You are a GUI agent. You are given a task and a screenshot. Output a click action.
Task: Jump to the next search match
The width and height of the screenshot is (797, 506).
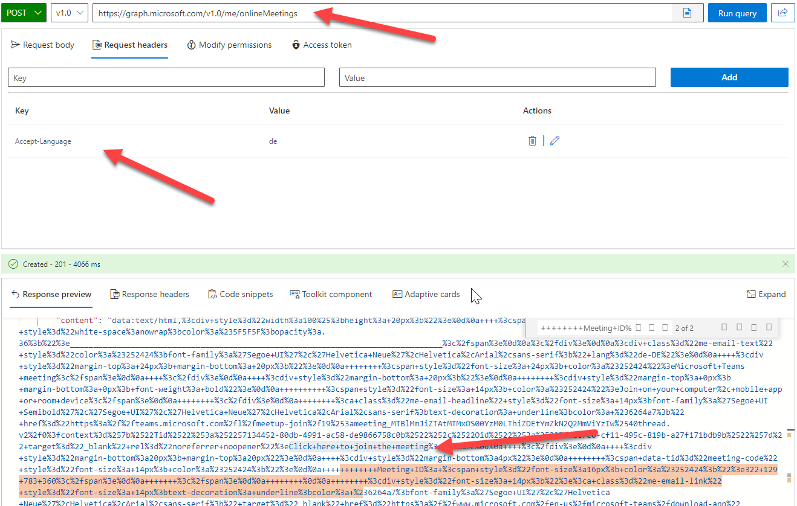(x=740, y=327)
